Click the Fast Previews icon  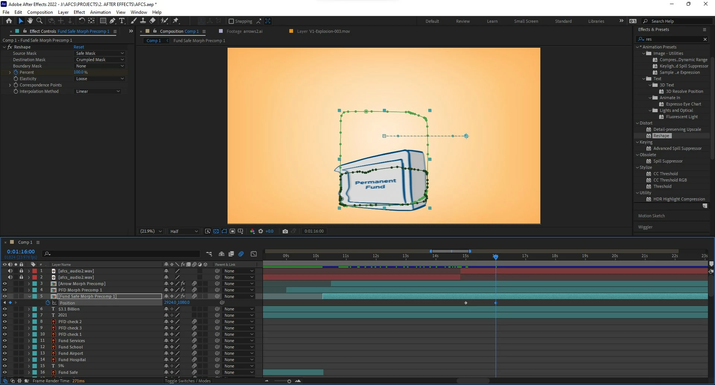208,231
